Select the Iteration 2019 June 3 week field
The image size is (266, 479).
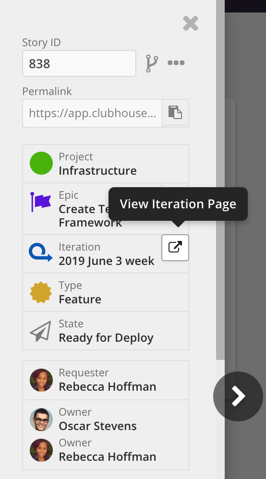pyautogui.click(x=92, y=254)
